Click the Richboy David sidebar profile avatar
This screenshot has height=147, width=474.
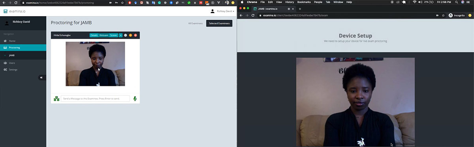pos(6,23)
